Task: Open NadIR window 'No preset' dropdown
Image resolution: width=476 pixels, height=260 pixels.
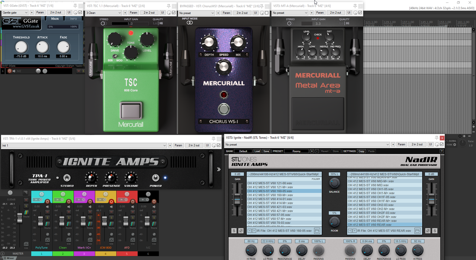Action: pyautogui.click(x=308, y=144)
